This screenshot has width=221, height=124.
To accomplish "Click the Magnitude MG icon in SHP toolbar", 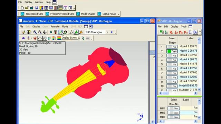I will 181,32.
